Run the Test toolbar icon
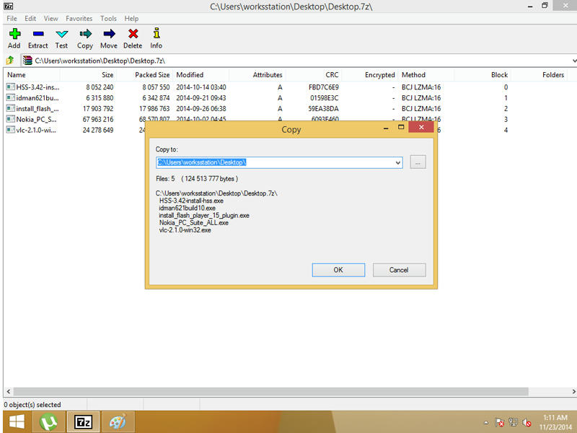 (x=61, y=34)
